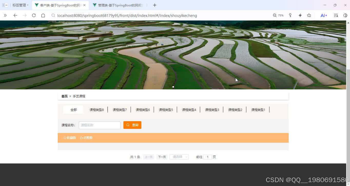350x186 pixels.
Task: Select the 课程类型8 tab
Action: pyautogui.click(x=96, y=110)
